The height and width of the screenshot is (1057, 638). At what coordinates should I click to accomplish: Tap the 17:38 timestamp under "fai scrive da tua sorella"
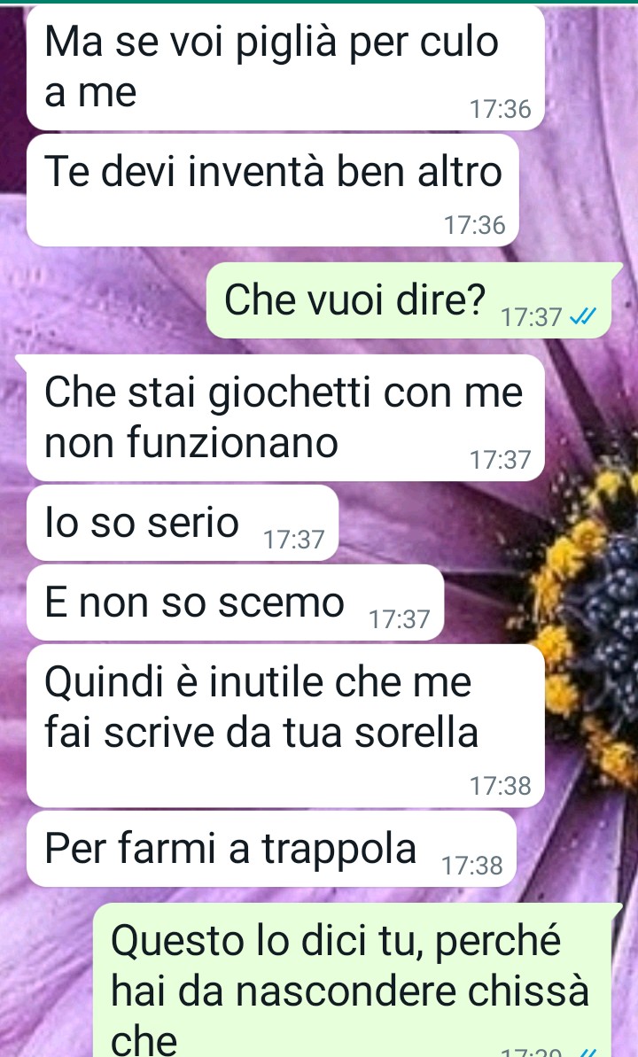point(501,786)
